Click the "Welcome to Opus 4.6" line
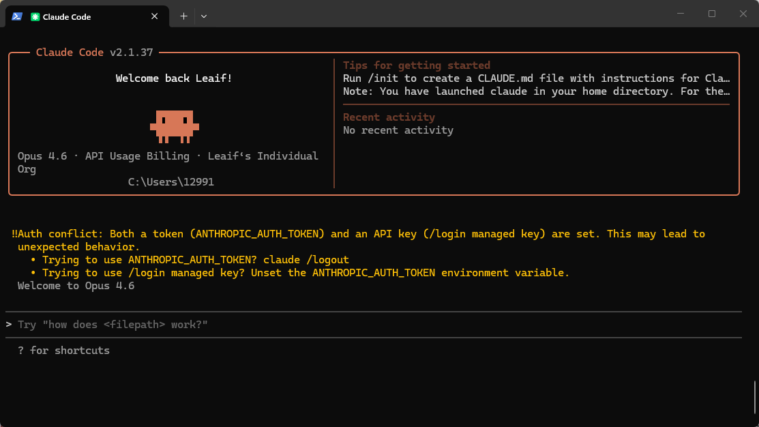 tap(76, 286)
